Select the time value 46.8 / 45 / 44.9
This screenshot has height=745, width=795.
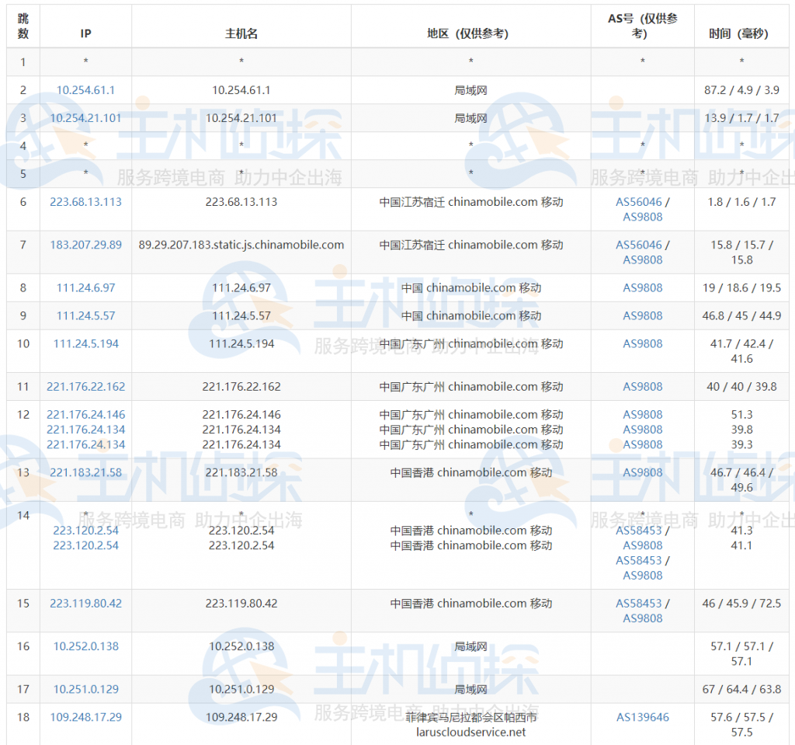click(x=741, y=316)
